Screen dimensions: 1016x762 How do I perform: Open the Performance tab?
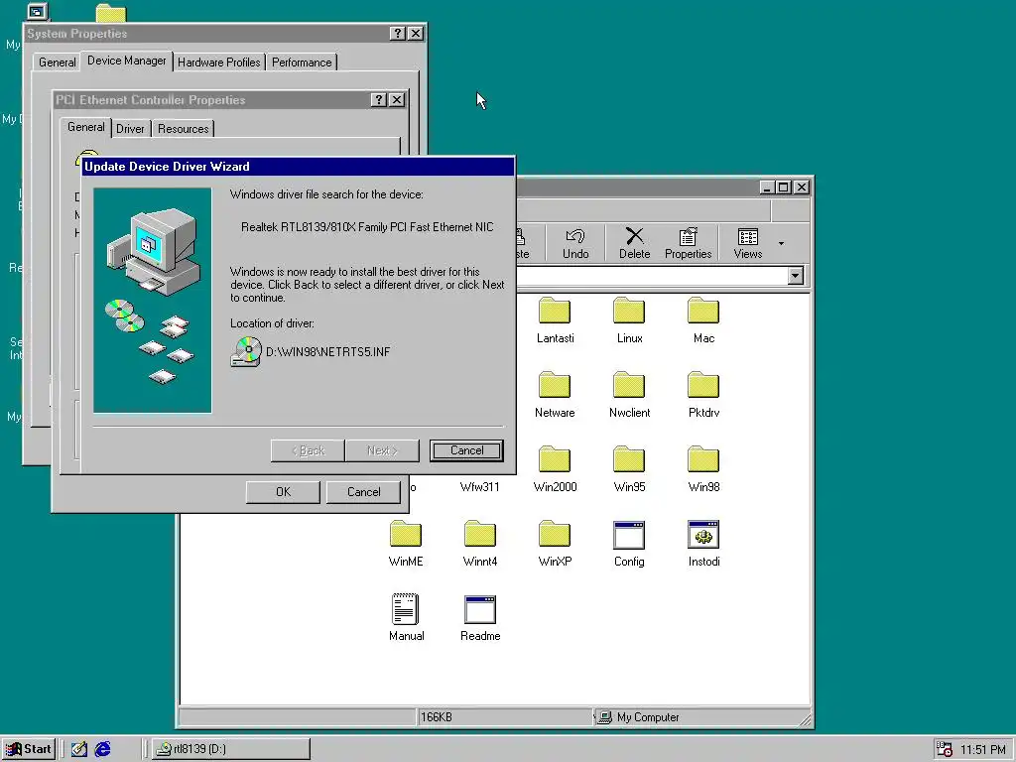tap(302, 63)
